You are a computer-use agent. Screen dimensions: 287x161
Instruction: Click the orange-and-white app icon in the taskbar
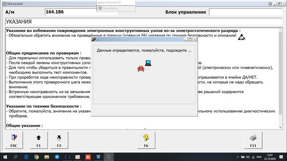coord(78,157)
